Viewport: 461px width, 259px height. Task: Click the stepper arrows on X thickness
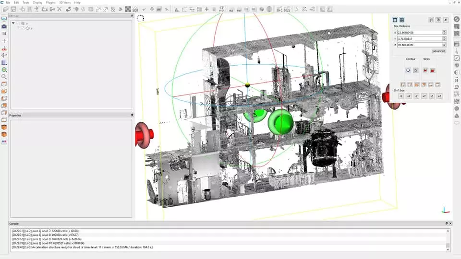click(444, 33)
